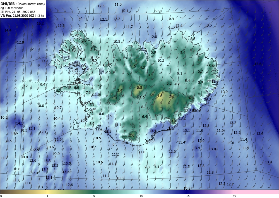The height and width of the screenshot is (198, 279).
Task: Click the map value "8.4"
Action: pyautogui.click(x=187, y=81)
